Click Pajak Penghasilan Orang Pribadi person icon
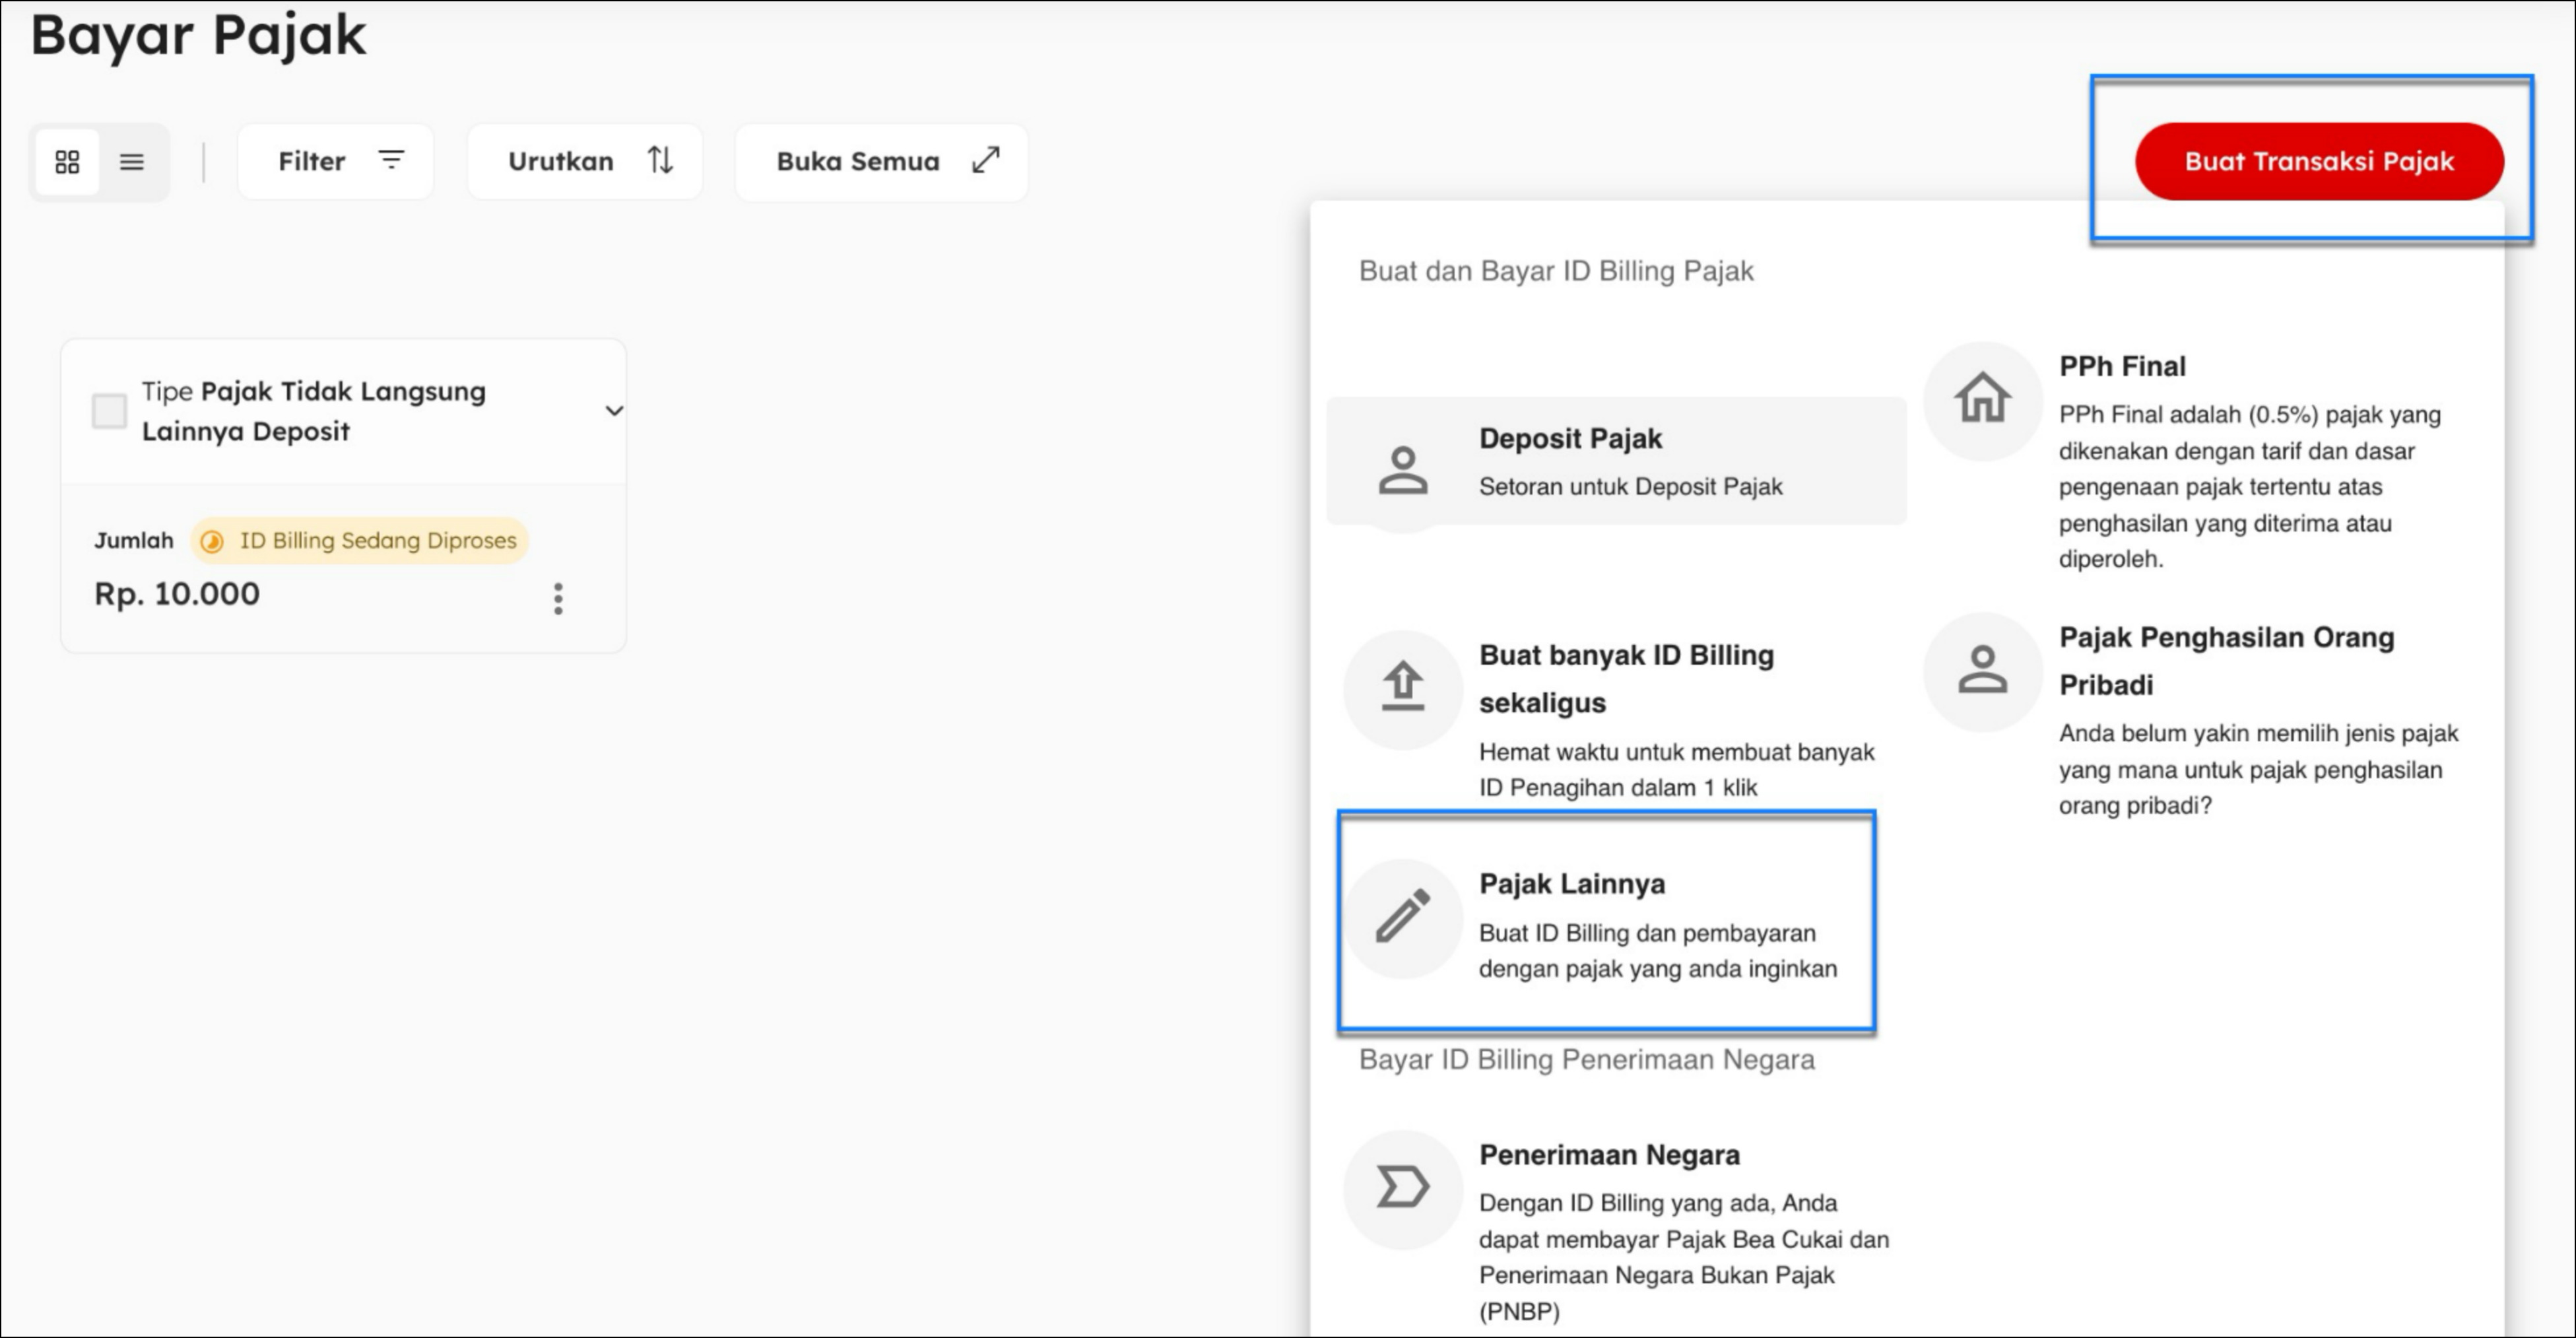 [1982, 670]
